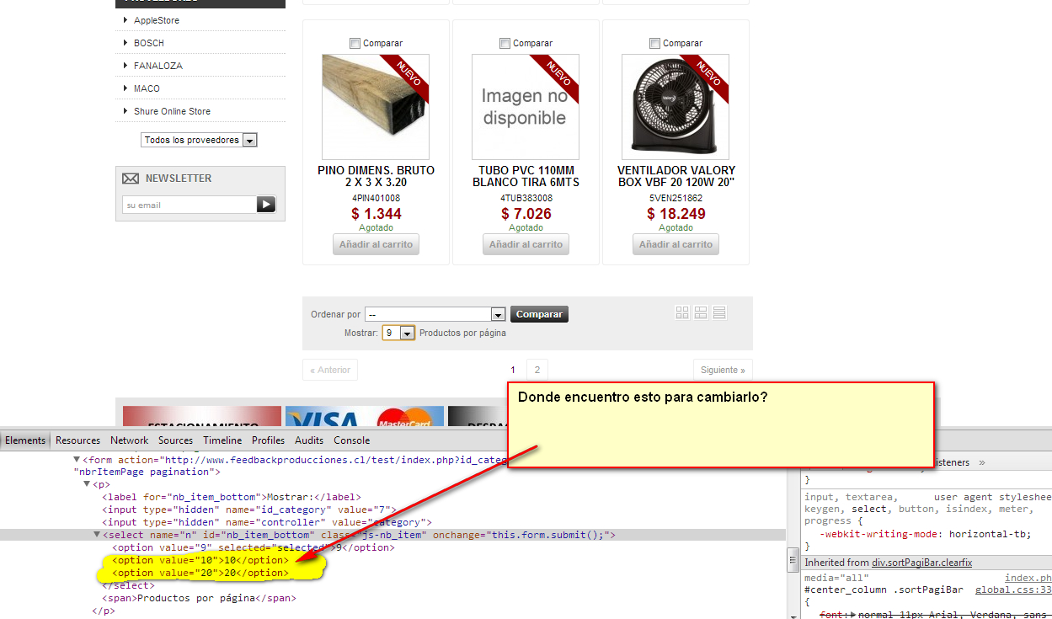Switch to the Console tab
The width and height of the screenshot is (1052, 619).
point(351,440)
